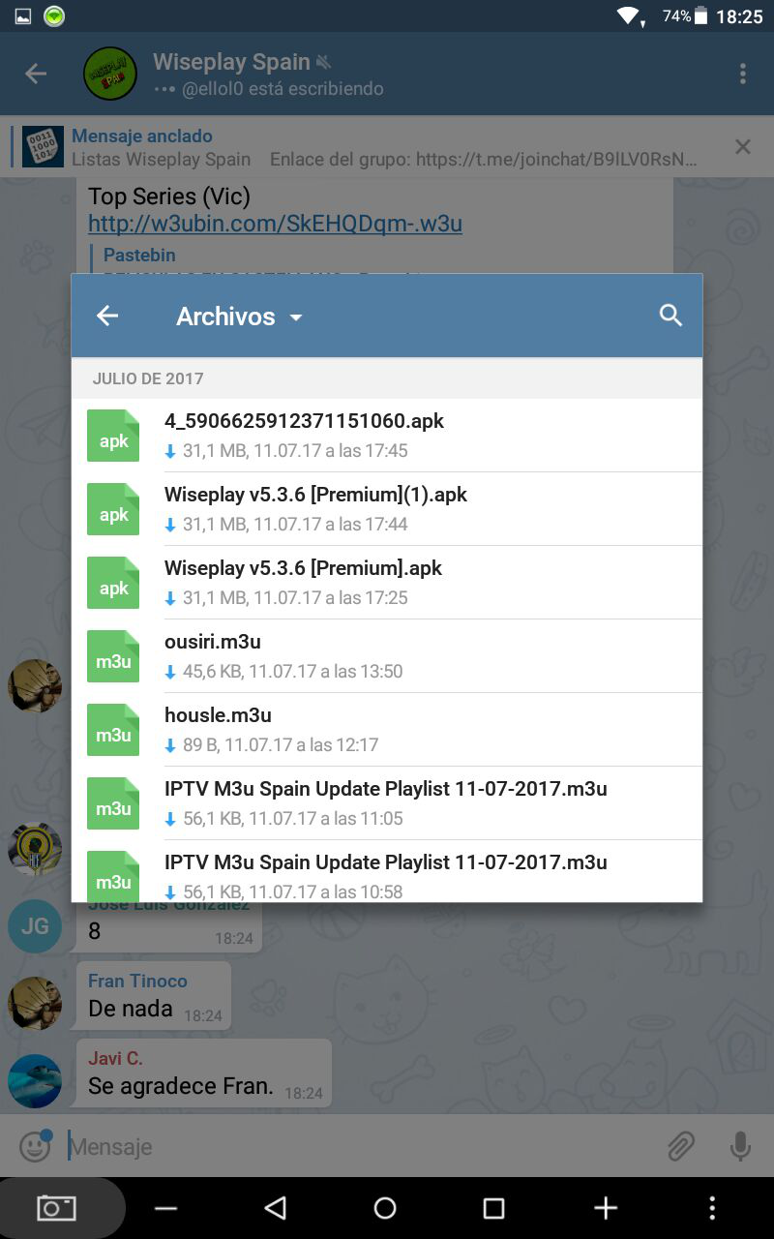Tap Android home navigation button

385,1208
